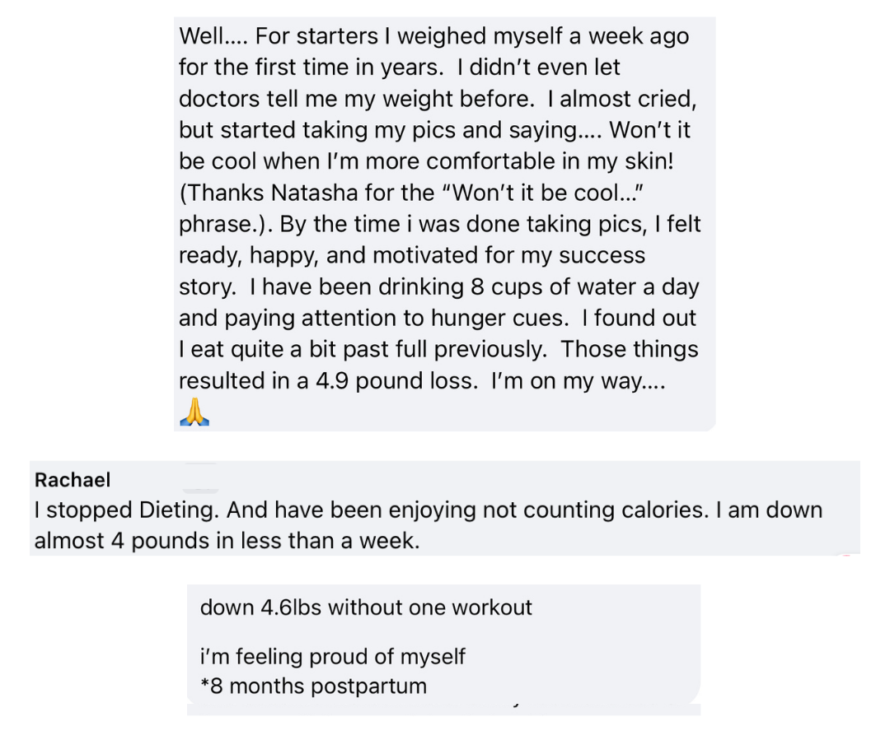
Task: Click 'almost 4 pounds in less than a week'
Action: pyautogui.click(x=227, y=542)
